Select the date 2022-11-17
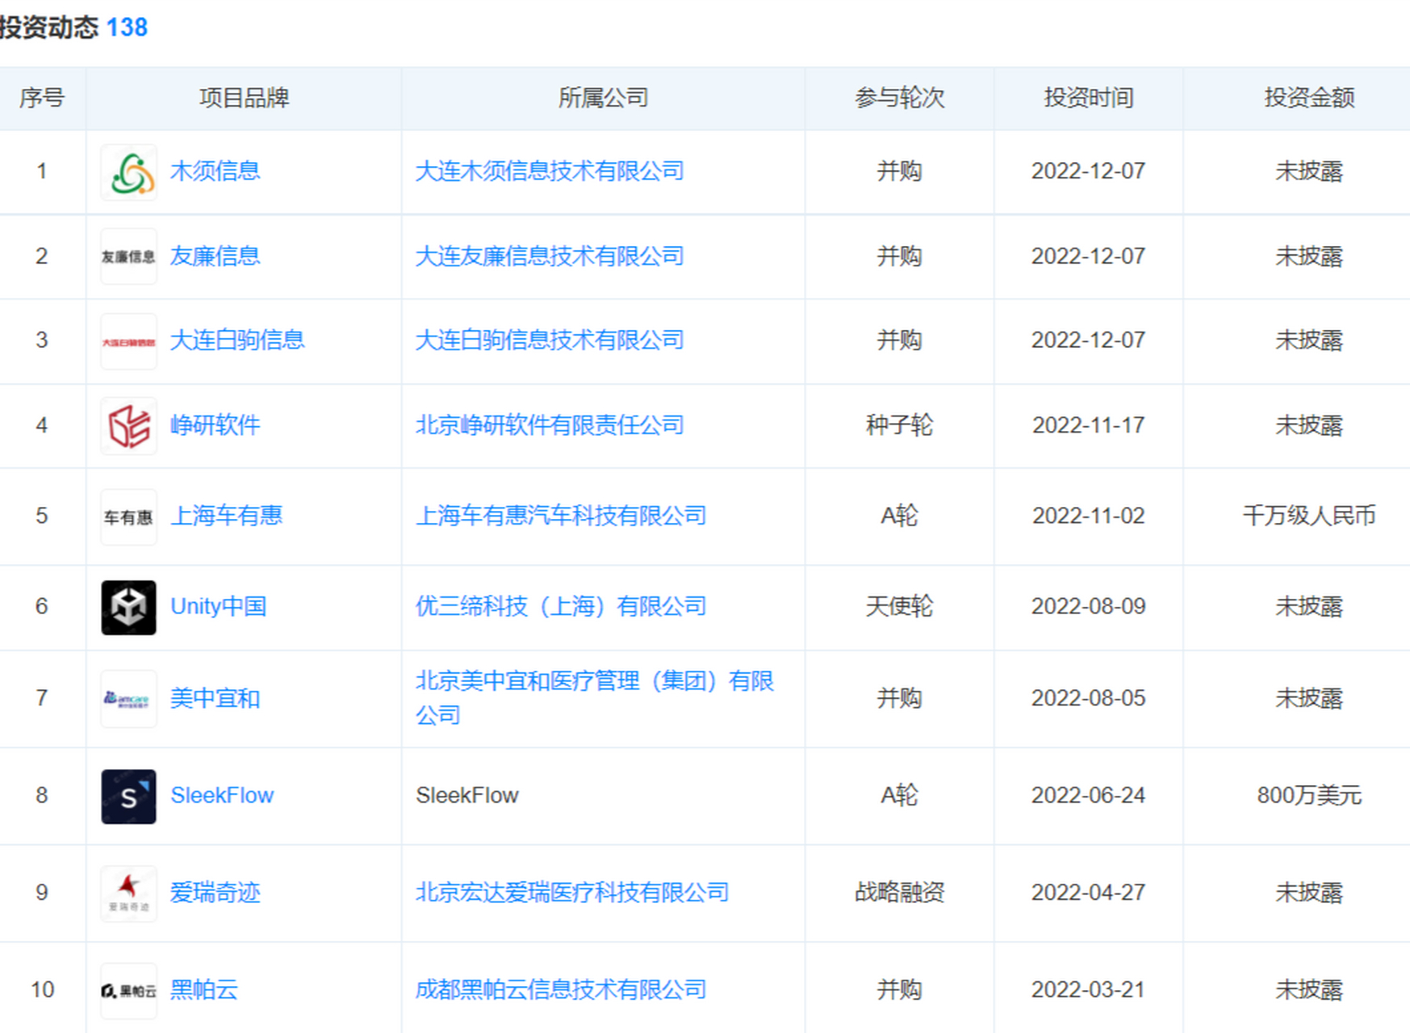 click(x=1089, y=424)
